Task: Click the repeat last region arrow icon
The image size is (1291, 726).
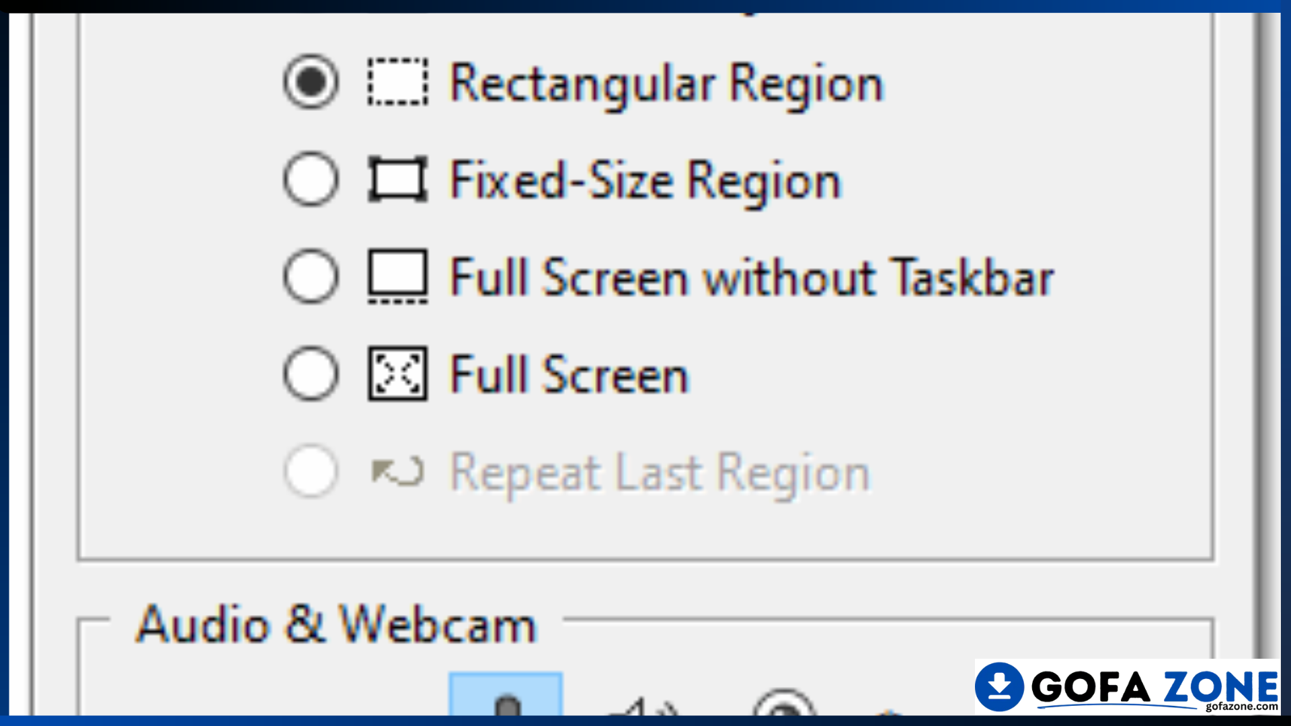Action: 397,471
